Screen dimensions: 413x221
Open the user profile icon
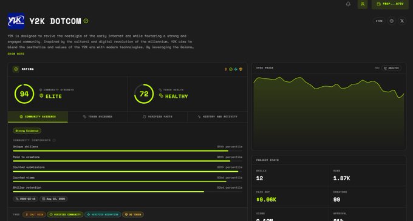[363, 4]
